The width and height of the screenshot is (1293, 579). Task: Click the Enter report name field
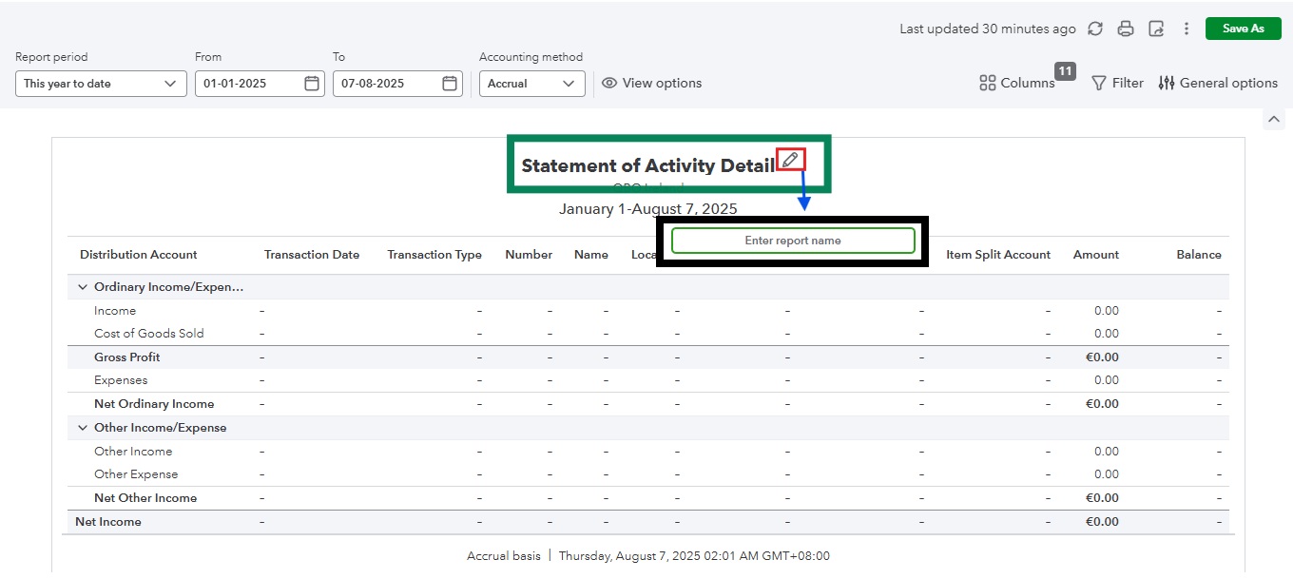(x=793, y=241)
